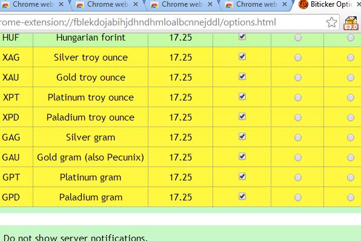Click the XPD currency code
Viewport: 361px width, 241px height.
tap(11, 117)
